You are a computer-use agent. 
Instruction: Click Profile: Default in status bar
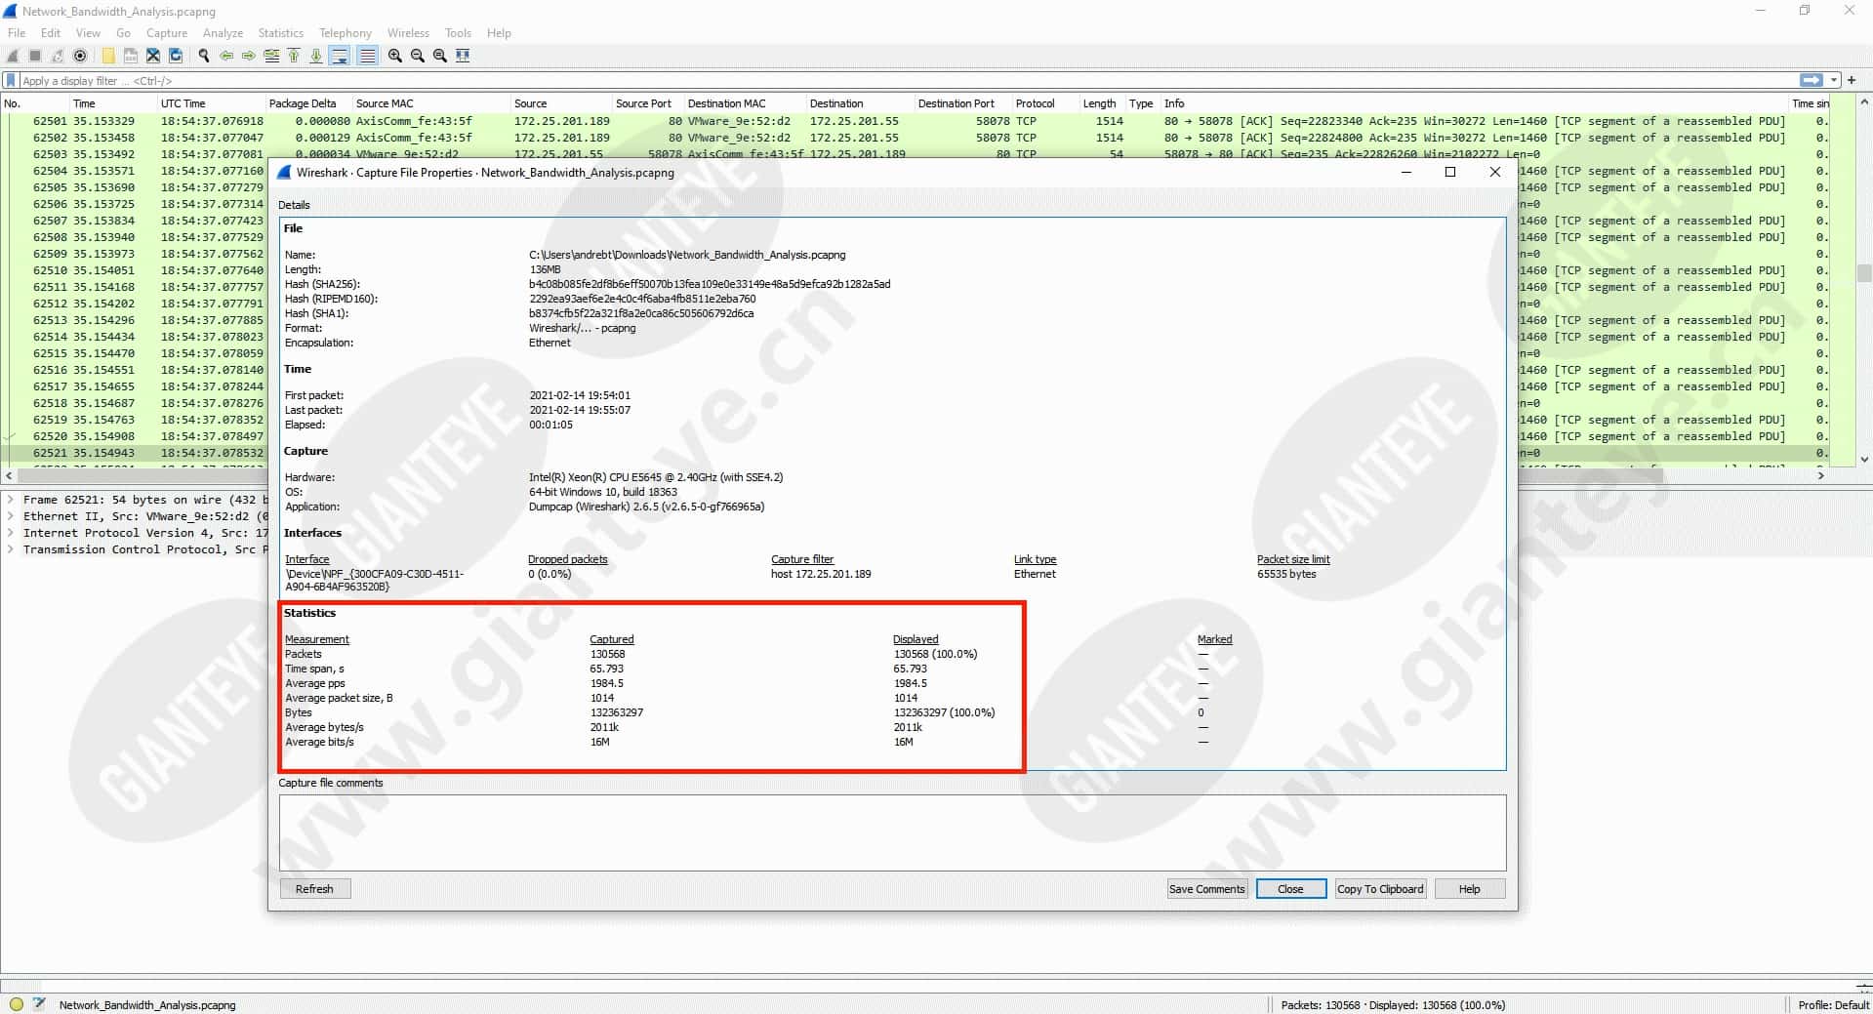[1833, 1004]
